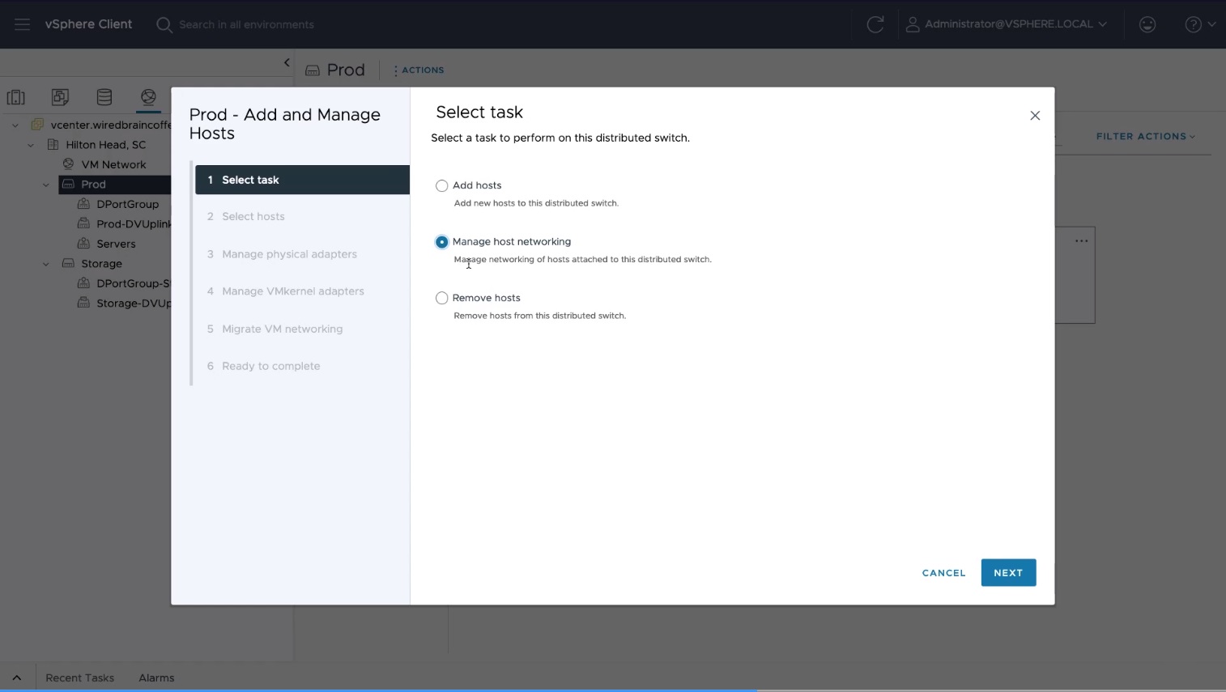Screen dimensions: 1226x692
Task: Select Manage host networking radio option
Action: tap(442, 242)
